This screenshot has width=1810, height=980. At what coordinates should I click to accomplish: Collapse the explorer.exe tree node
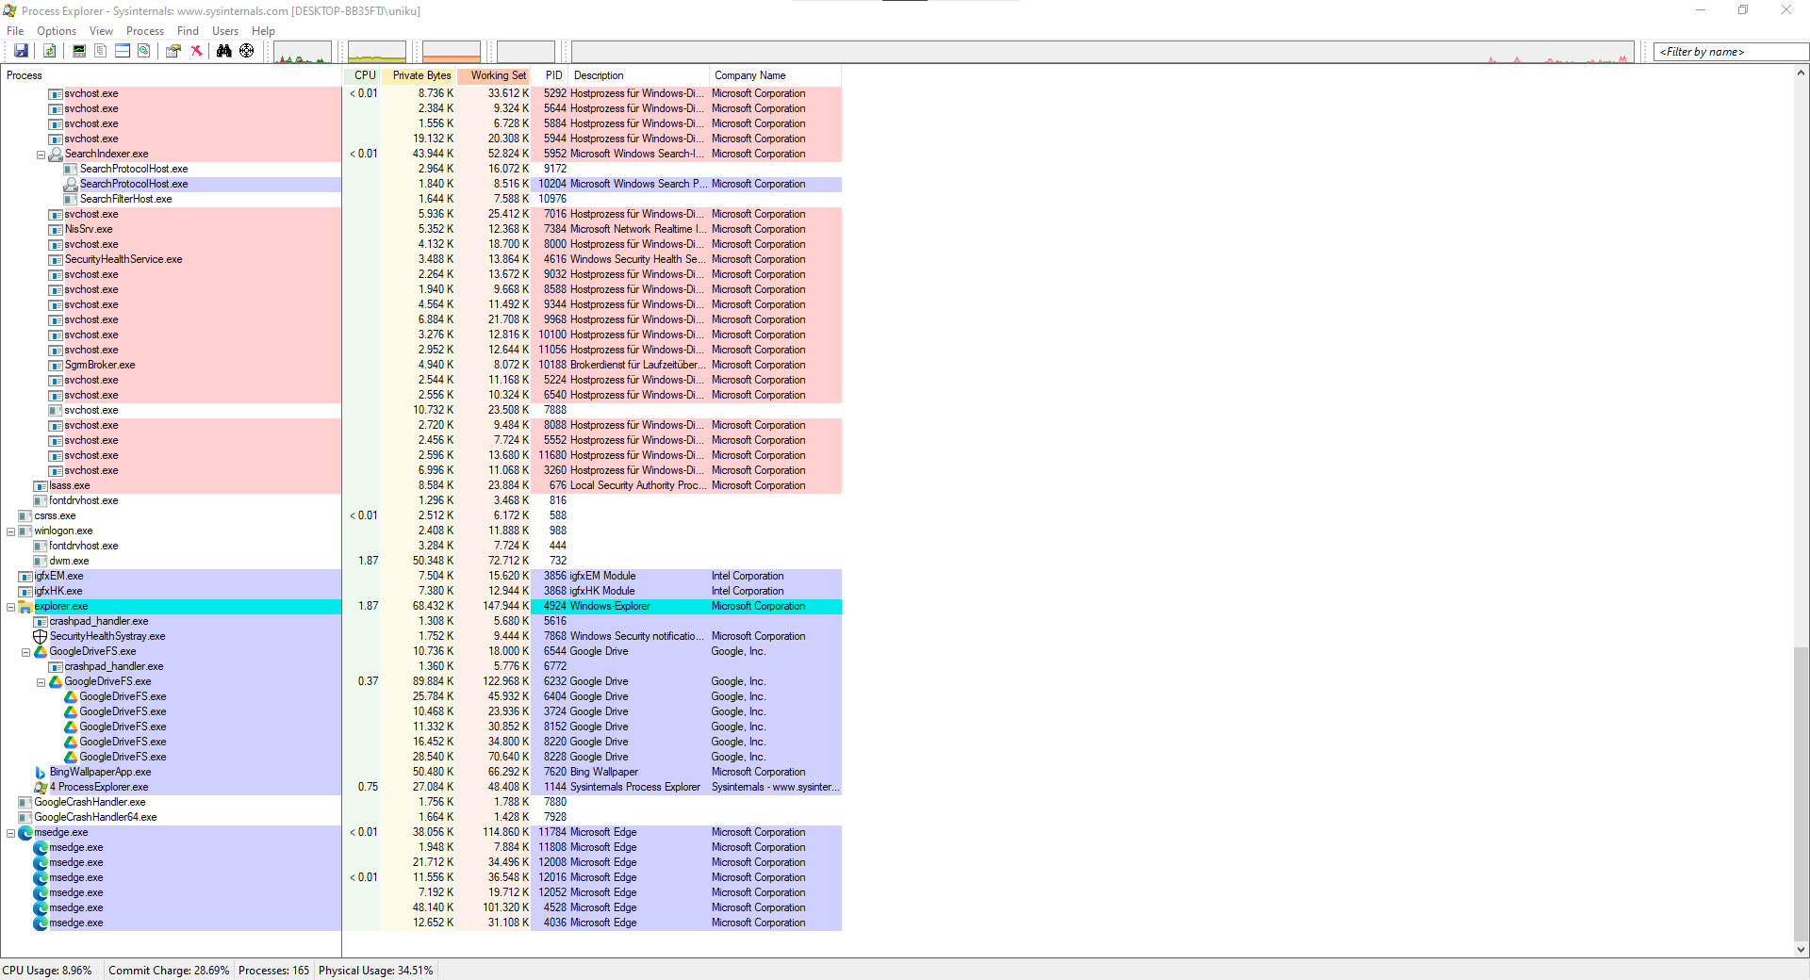[10, 607]
